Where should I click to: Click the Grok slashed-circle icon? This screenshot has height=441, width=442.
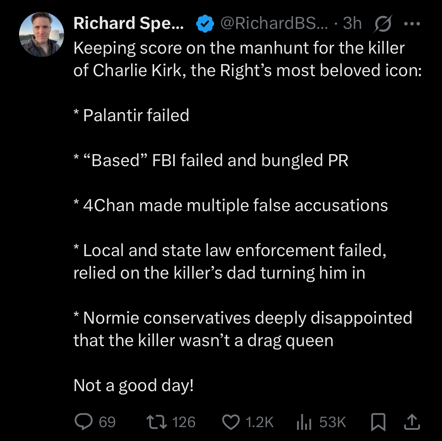coord(383,24)
